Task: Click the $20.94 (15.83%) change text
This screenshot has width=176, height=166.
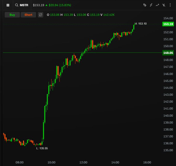Action: tap(60, 5)
